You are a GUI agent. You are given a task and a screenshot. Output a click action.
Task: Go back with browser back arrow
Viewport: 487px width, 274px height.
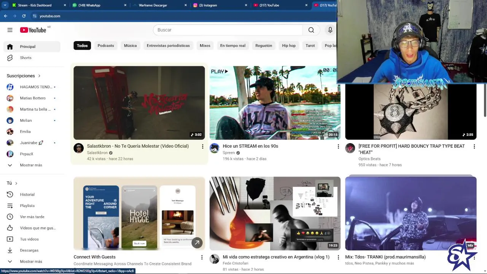5,16
